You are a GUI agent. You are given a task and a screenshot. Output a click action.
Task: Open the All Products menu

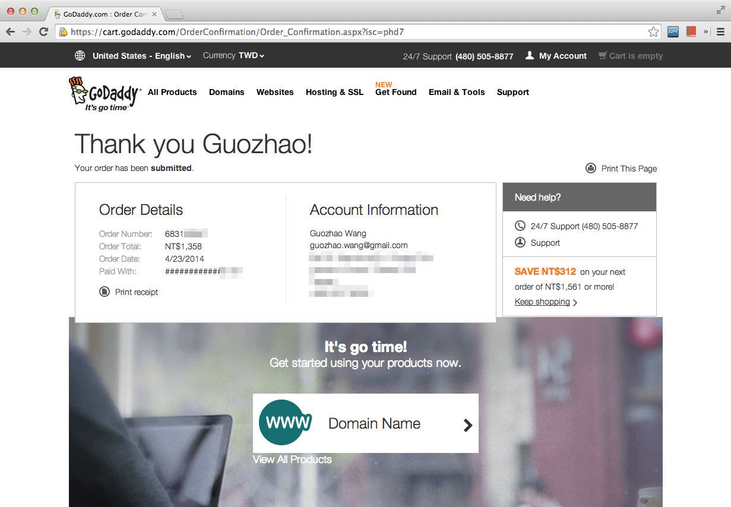pos(172,92)
